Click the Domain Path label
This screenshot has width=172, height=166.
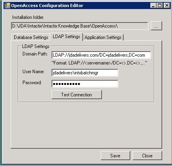35,54
